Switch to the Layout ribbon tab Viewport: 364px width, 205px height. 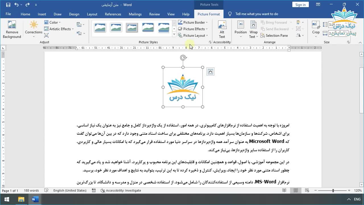point(92,14)
